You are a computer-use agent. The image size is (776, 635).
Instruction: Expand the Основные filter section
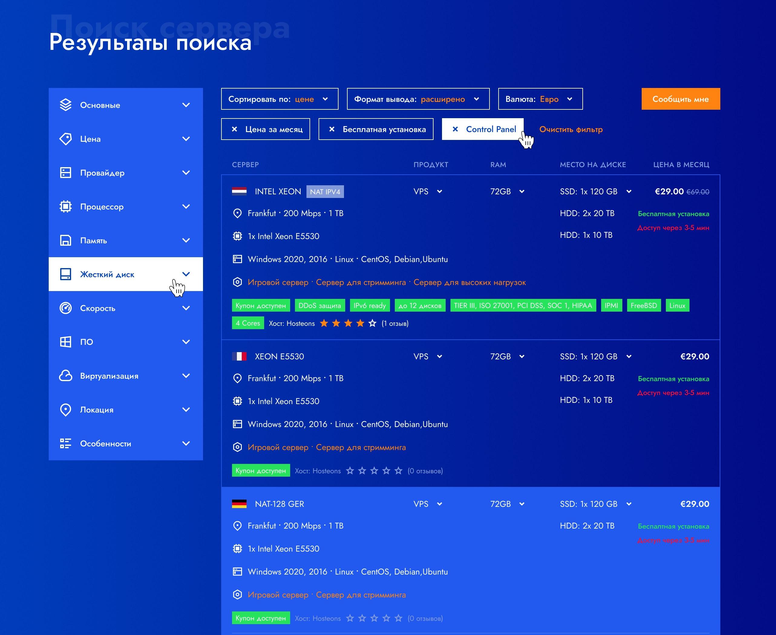[x=186, y=105]
